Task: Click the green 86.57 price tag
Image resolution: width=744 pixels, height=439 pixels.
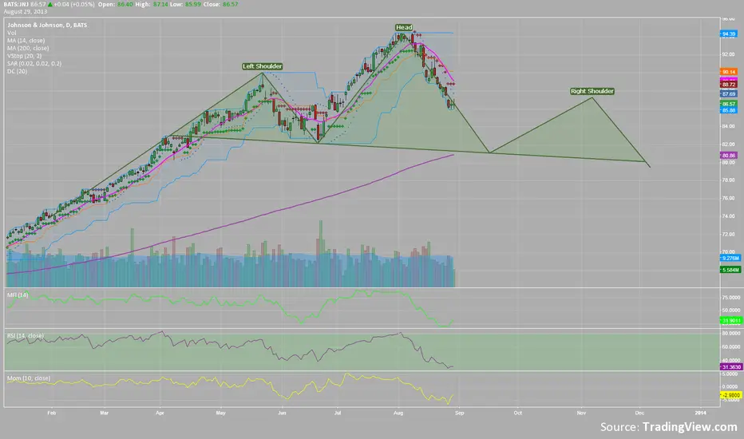Action: tap(728, 104)
